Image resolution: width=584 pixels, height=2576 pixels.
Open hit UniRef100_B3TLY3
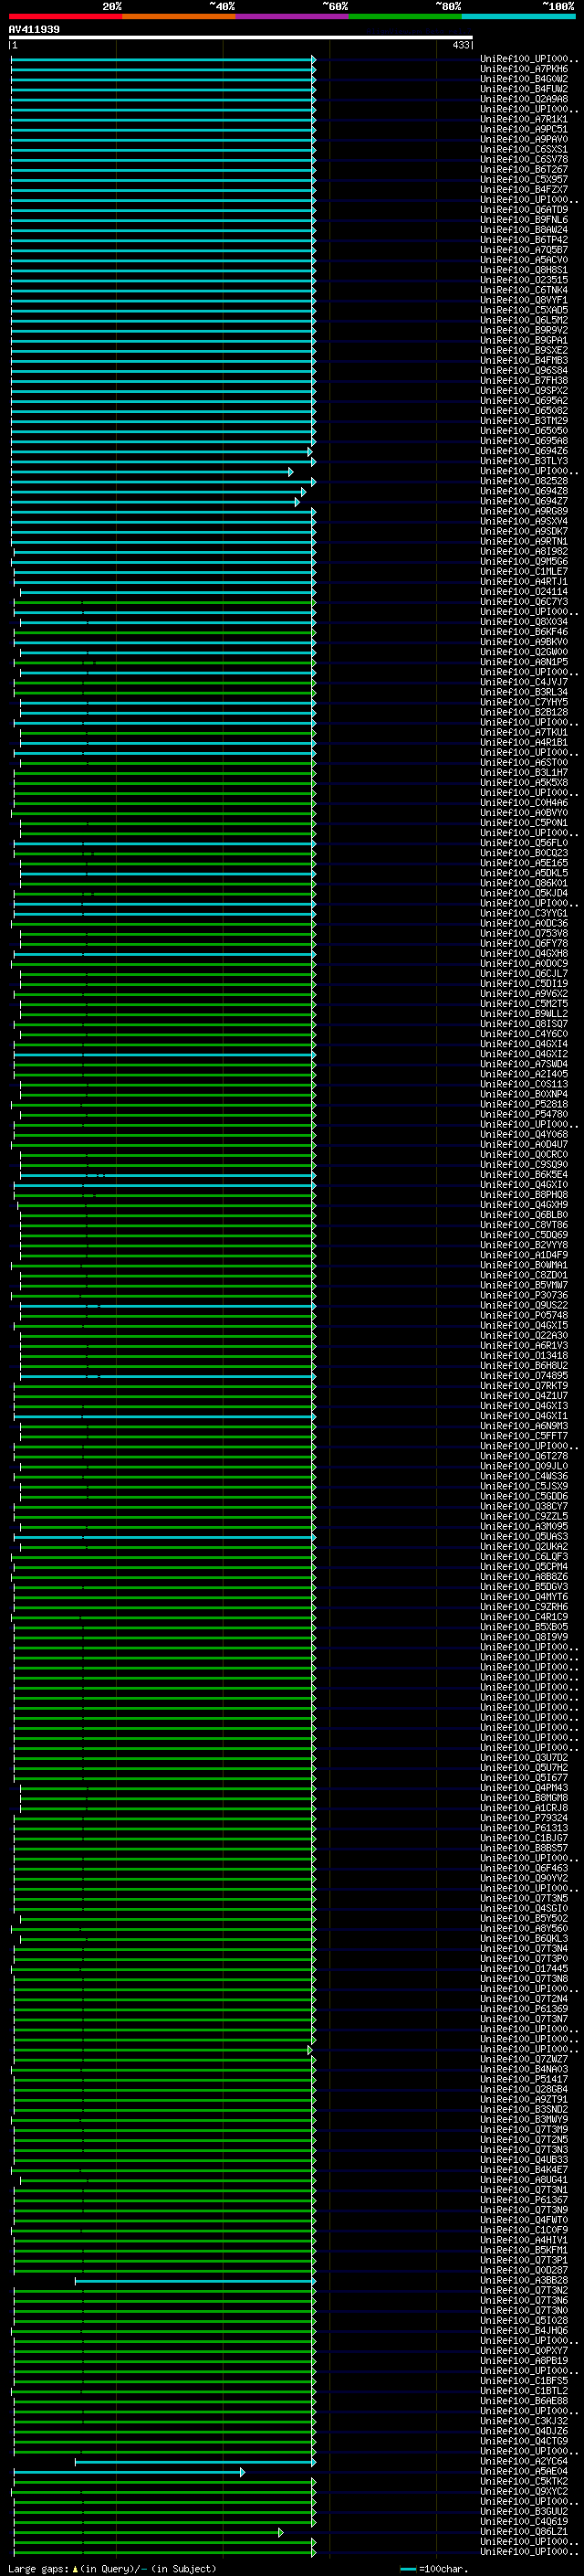(524, 461)
